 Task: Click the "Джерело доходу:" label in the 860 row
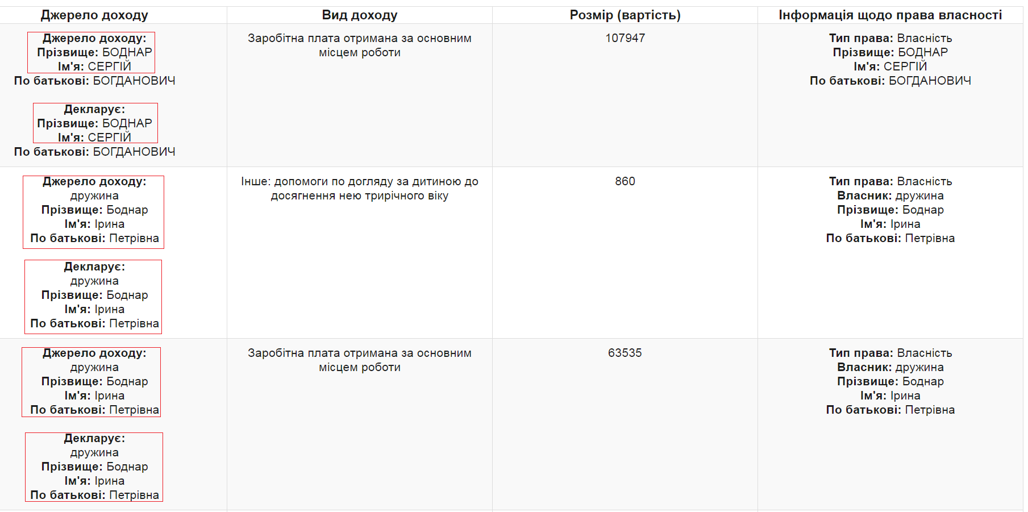94,181
